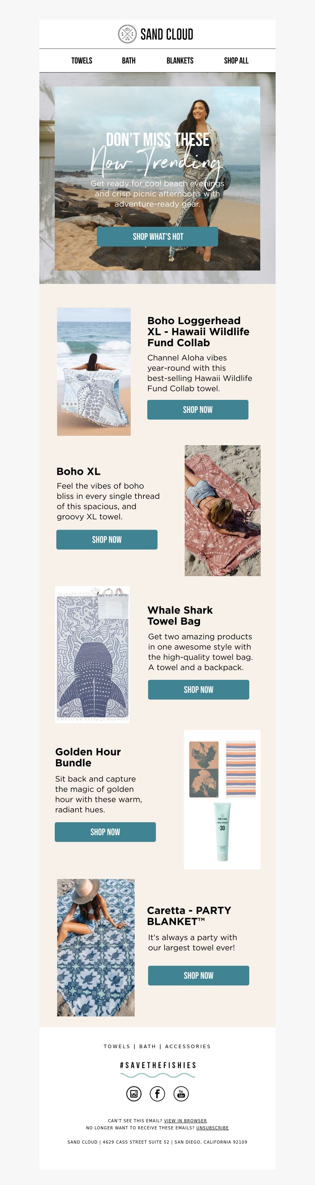Shop Now for Boho Loggerhead XL towel
This screenshot has height=1185, width=315.
(x=198, y=409)
